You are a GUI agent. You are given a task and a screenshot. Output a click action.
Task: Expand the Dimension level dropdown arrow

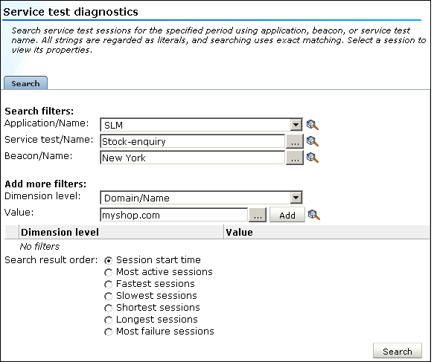296,198
